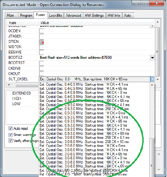Open the SUT_CKSEL dropdown arrow
Image resolution: width=167 pixels, height=177 pixels.
pos(153,79)
